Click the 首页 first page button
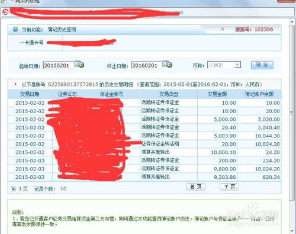This screenshot has width=296, height=234. [x=195, y=187]
